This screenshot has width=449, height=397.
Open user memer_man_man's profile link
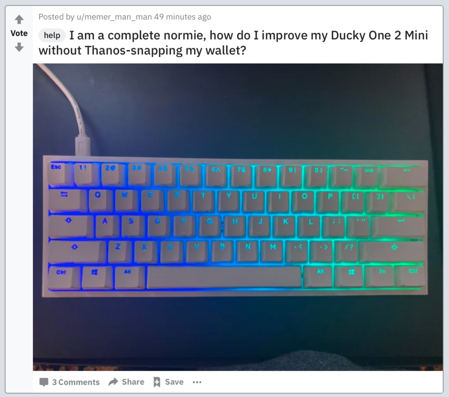click(114, 17)
